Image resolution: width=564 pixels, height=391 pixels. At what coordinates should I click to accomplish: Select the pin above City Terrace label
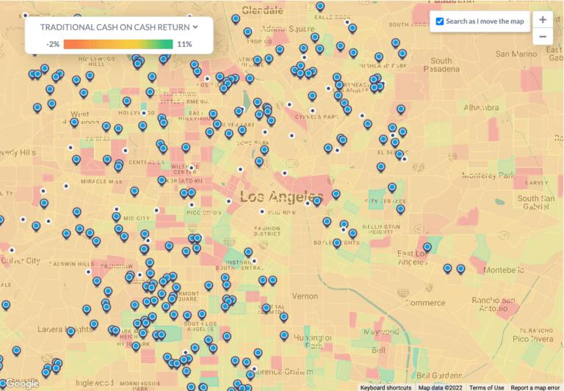click(392, 188)
